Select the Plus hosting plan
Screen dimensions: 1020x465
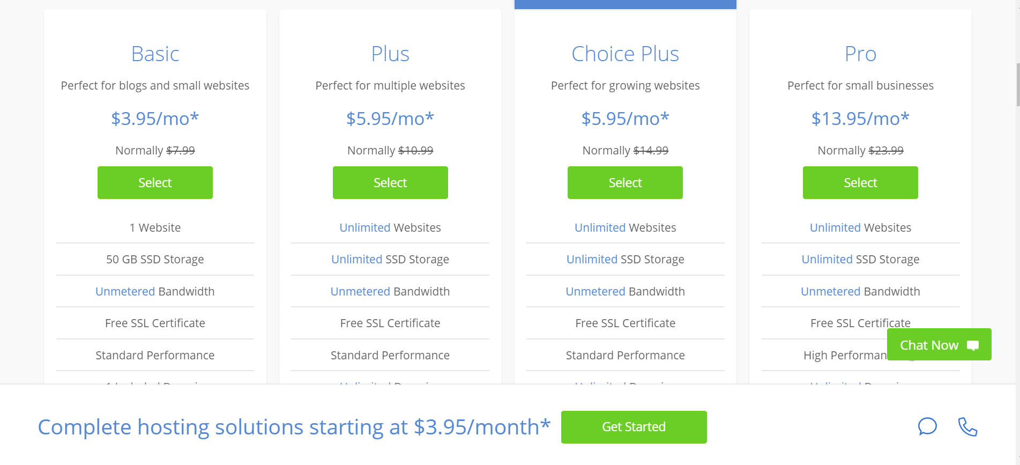(390, 183)
